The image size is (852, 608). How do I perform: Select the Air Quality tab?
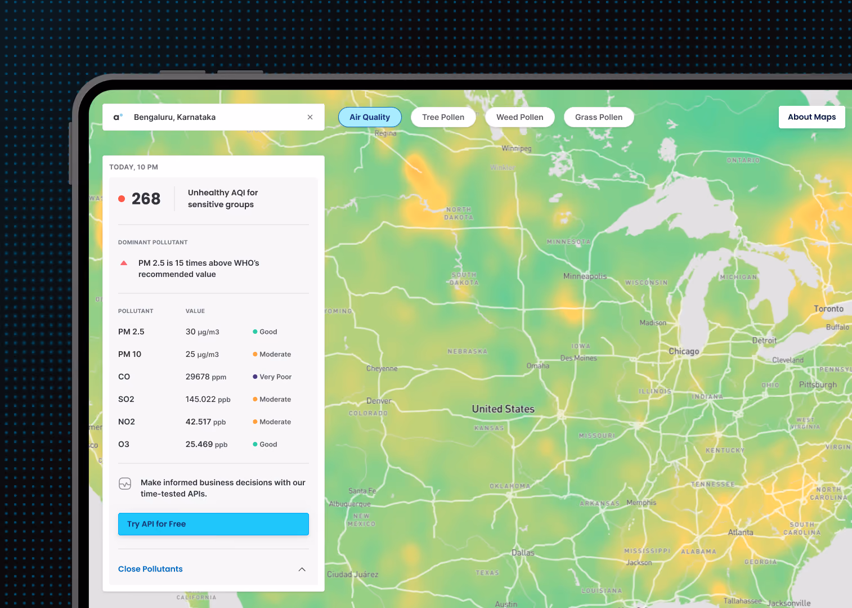(370, 117)
